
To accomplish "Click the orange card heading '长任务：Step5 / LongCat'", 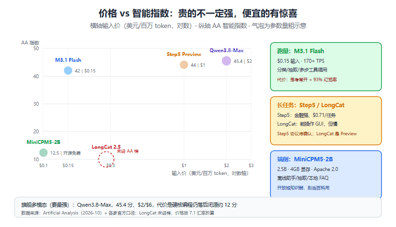I will coord(311,105).
